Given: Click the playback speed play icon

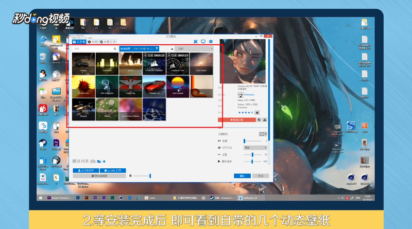Looking at the screenshot, I should pyautogui.click(x=219, y=161).
